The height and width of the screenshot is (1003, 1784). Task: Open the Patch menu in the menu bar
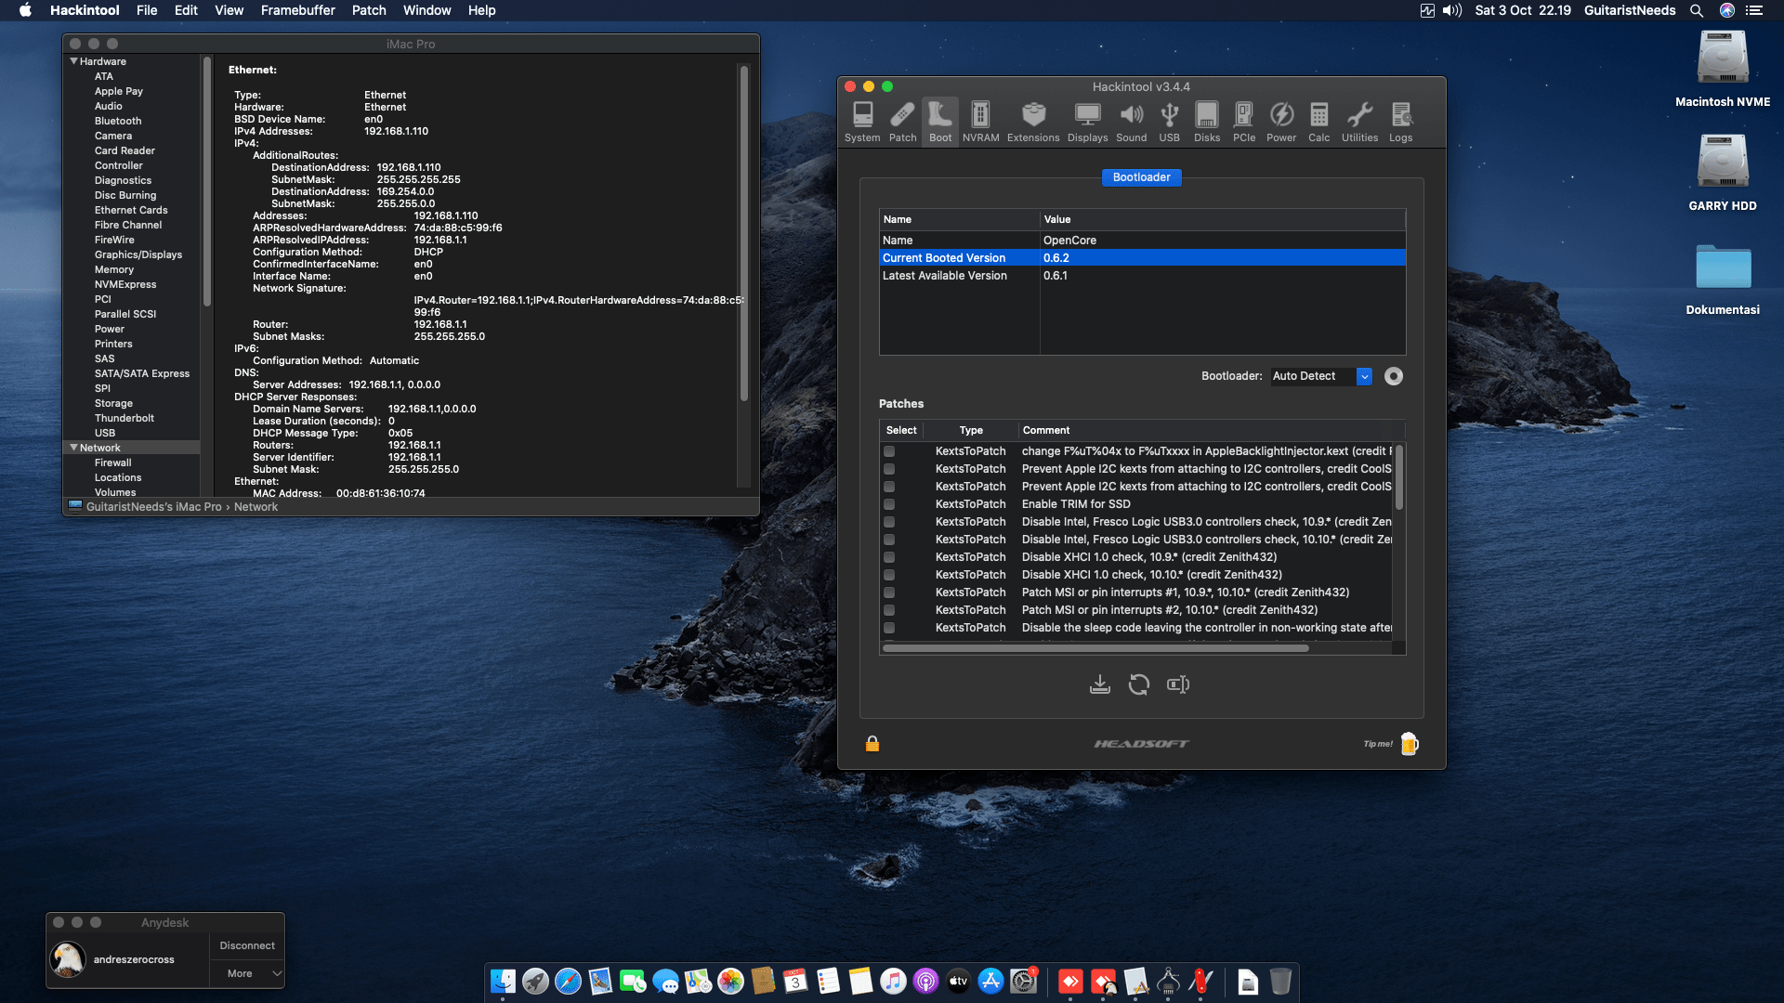369,10
